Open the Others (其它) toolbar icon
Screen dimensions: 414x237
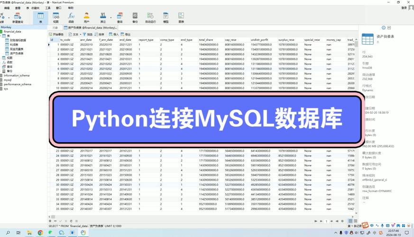(103, 18)
